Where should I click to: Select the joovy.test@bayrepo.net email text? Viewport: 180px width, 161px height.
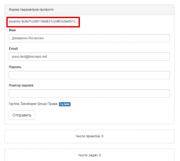(29, 57)
